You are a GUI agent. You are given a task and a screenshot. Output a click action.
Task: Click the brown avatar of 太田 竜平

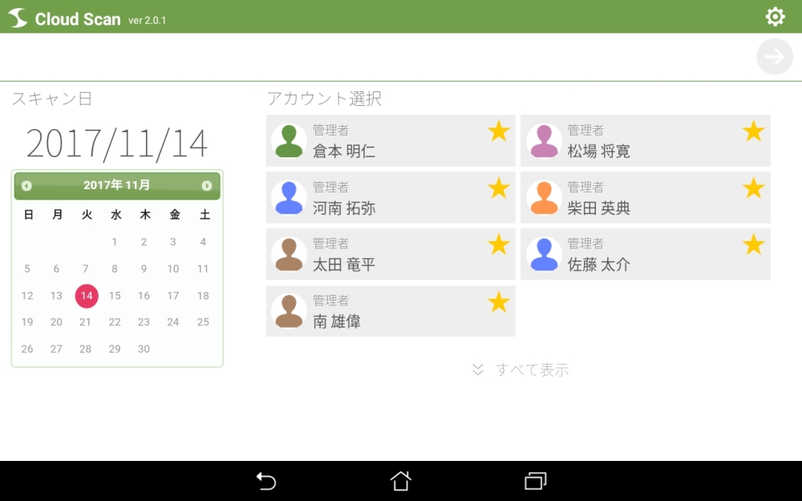[x=289, y=255]
